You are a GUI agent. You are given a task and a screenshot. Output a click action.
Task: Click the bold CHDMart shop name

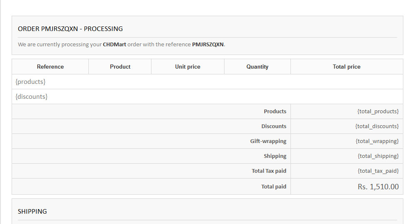click(115, 45)
